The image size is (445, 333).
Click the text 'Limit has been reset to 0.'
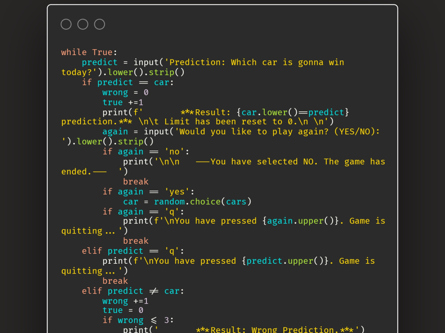tap(230, 122)
